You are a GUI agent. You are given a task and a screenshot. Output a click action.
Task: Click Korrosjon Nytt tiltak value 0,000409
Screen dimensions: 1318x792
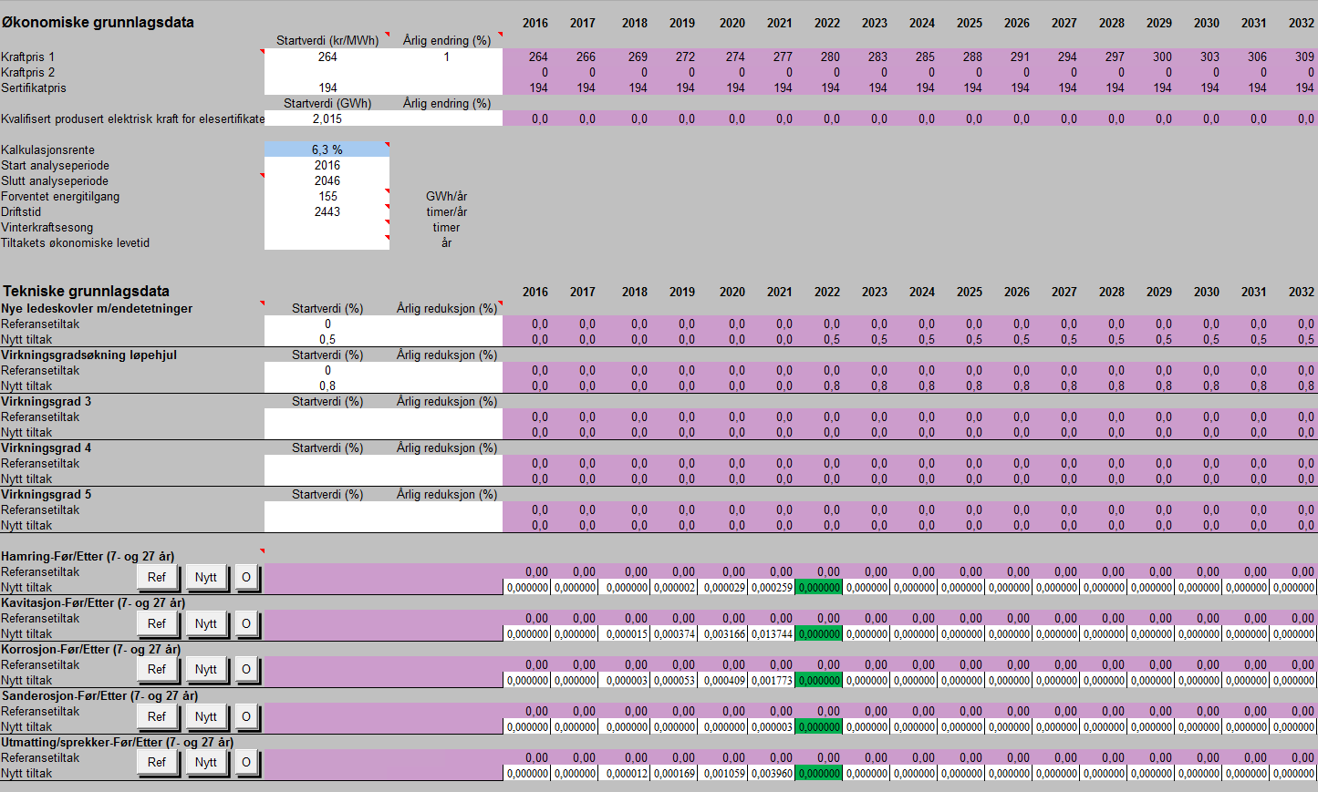pos(724,680)
